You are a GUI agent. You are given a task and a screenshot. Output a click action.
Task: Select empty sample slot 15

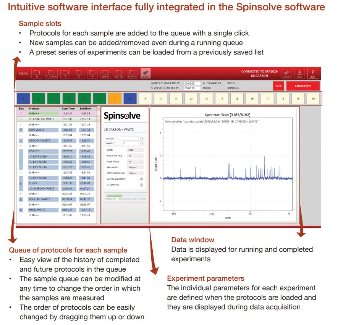coord(237,98)
